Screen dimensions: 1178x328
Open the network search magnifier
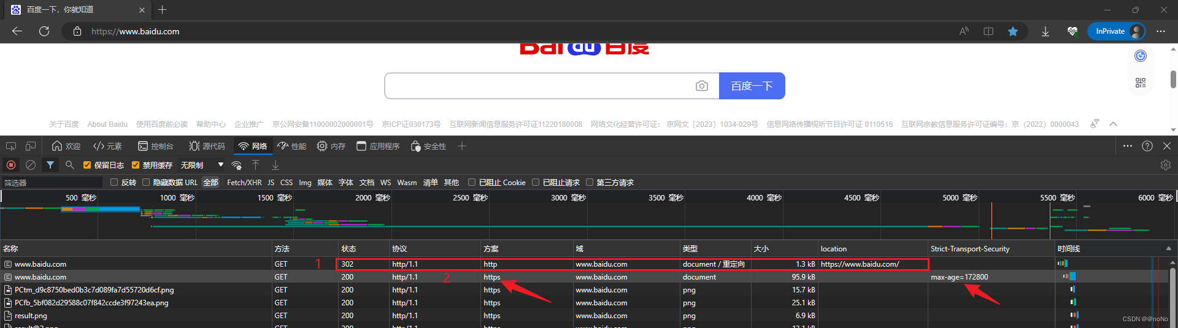(x=70, y=165)
